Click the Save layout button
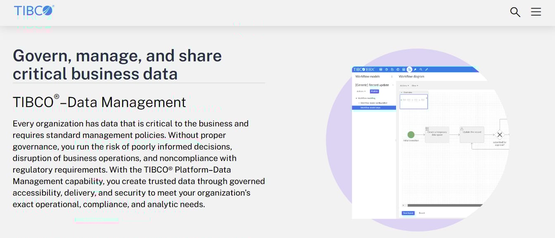The width and height of the screenshot is (555, 238). (x=408, y=213)
